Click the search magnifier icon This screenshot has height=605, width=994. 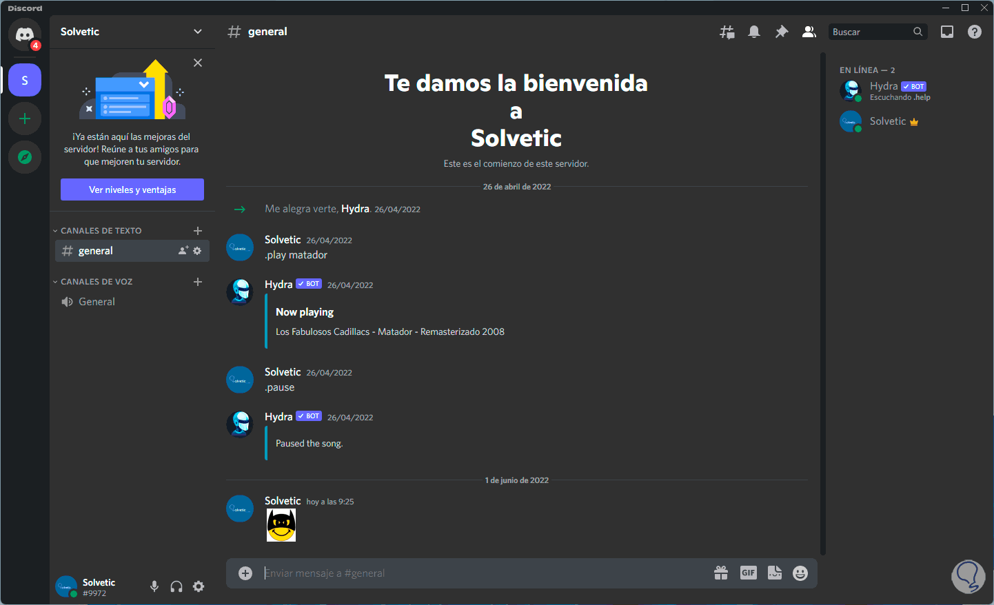click(918, 32)
